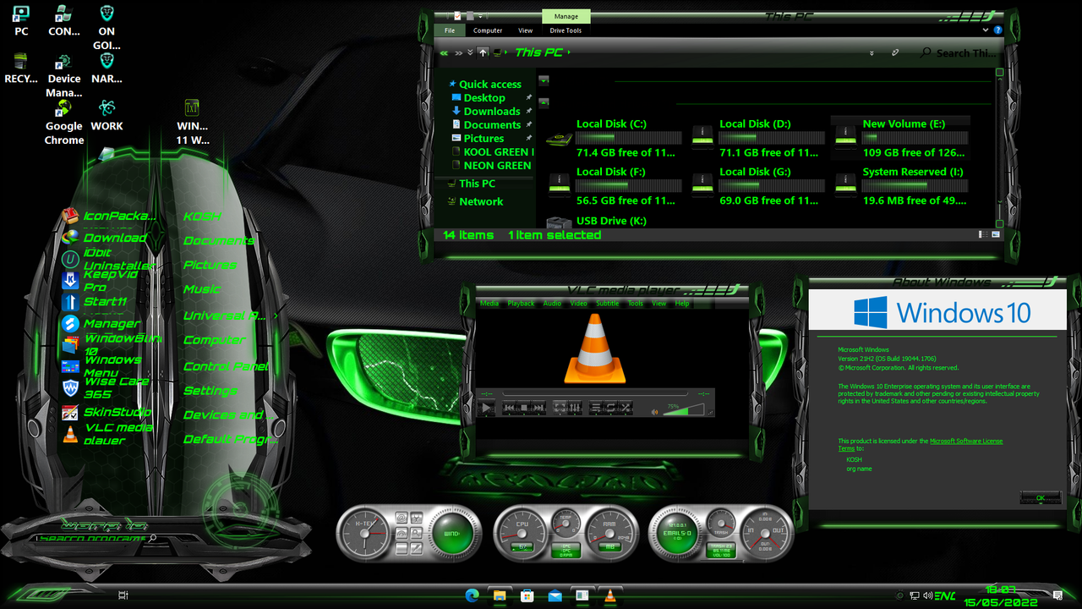Open Settings in start menu
Image resolution: width=1082 pixels, height=609 pixels.
210,391
